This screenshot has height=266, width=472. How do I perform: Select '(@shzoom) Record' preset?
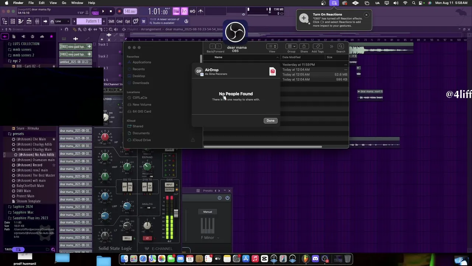[29, 165]
